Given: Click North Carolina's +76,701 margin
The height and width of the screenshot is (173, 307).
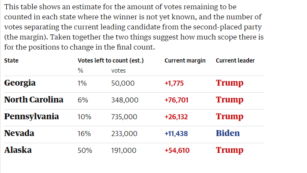Looking at the screenshot, I should click(176, 100).
